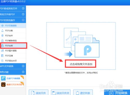
Task: Expand the PDF转成其他文件 section chevron
Action: [x=23, y=8]
